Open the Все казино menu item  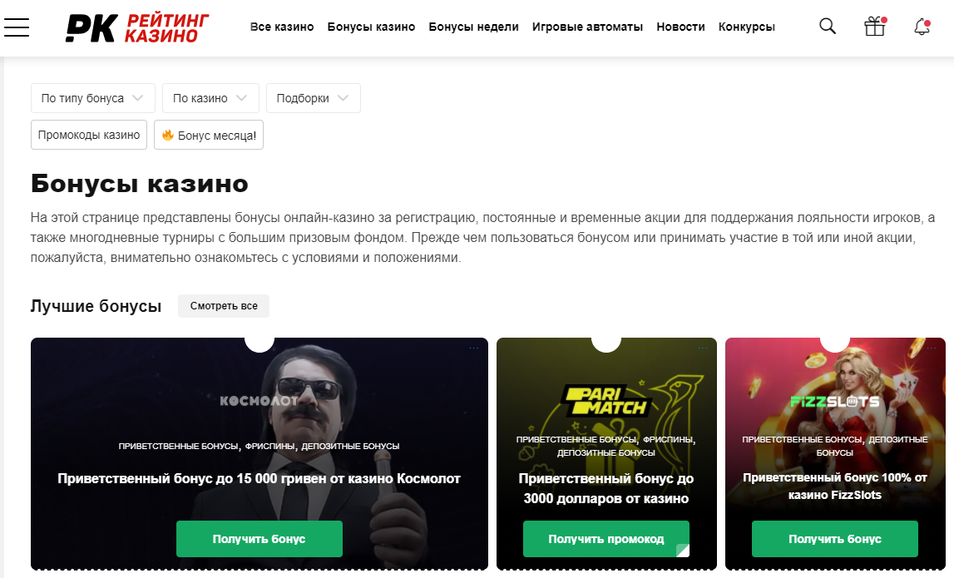click(x=282, y=27)
